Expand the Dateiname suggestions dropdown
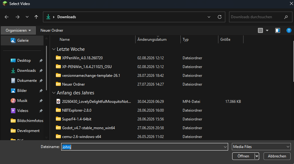 [225, 147]
